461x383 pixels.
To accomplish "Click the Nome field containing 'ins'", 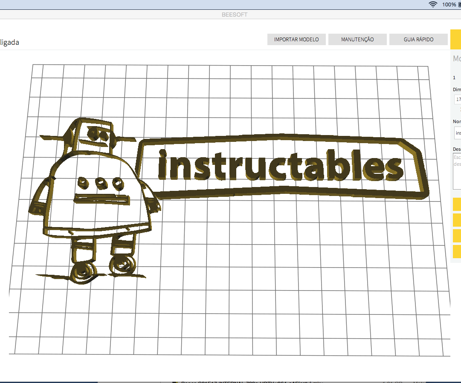I will pyautogui.click(x=457, y=133).
